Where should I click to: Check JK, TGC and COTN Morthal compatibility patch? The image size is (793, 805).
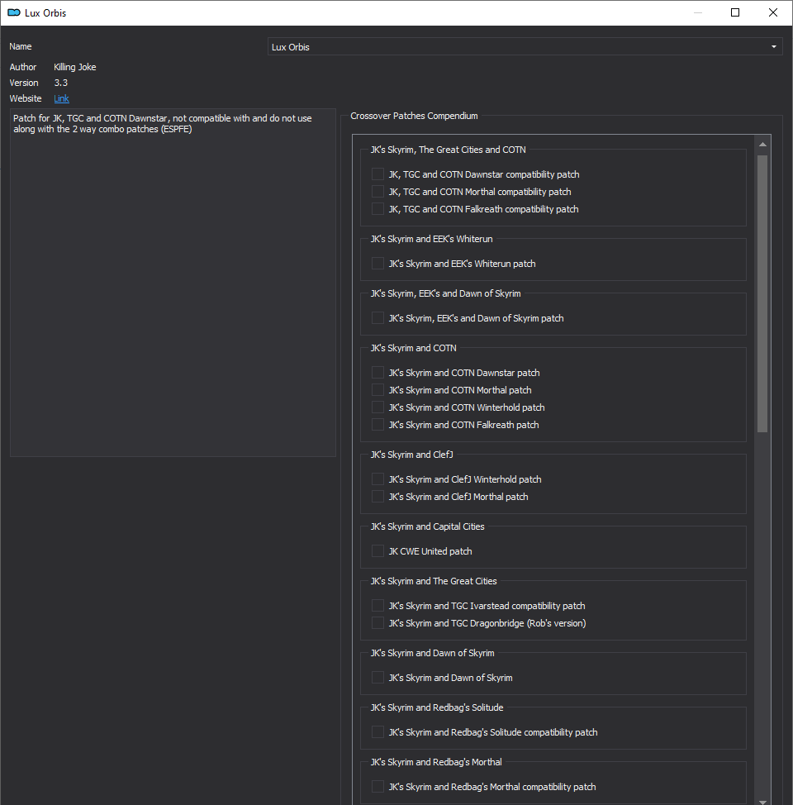coord(378,192)
